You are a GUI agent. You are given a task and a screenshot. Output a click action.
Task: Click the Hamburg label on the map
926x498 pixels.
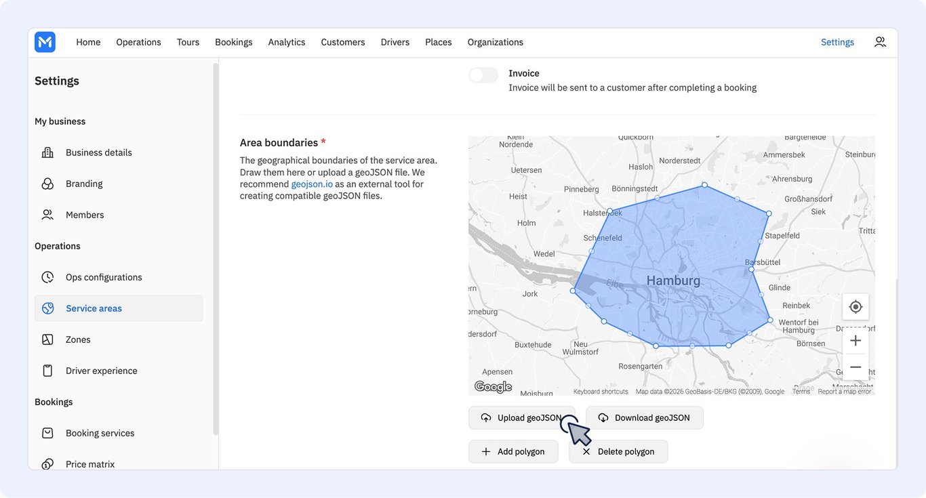673,281
